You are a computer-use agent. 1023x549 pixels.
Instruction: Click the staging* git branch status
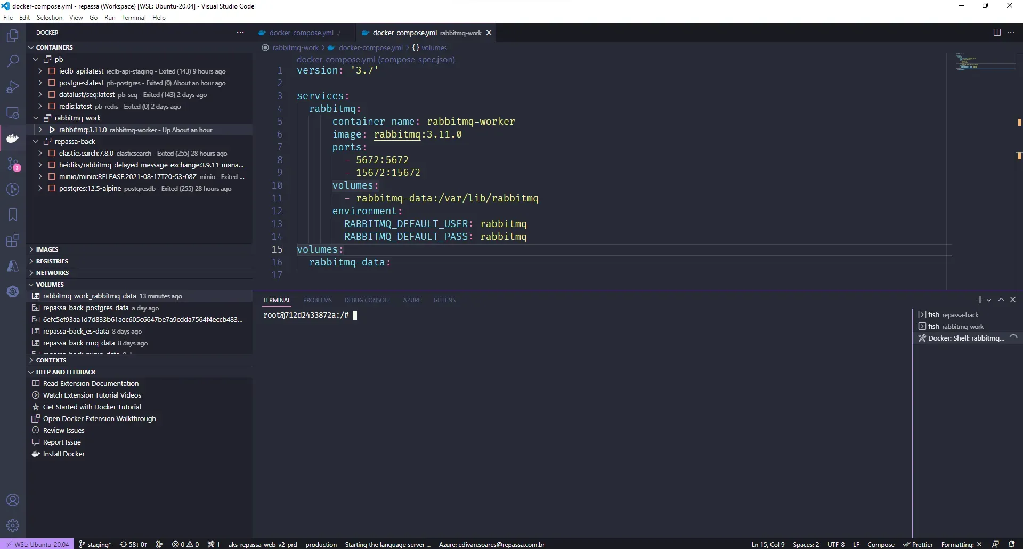point(95,544)
